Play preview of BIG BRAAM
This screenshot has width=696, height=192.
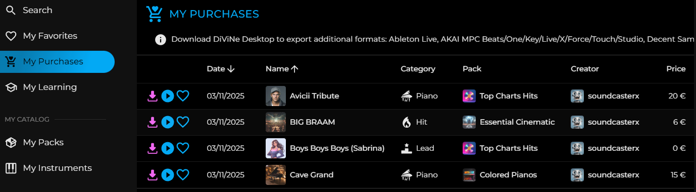pos(168,122)
